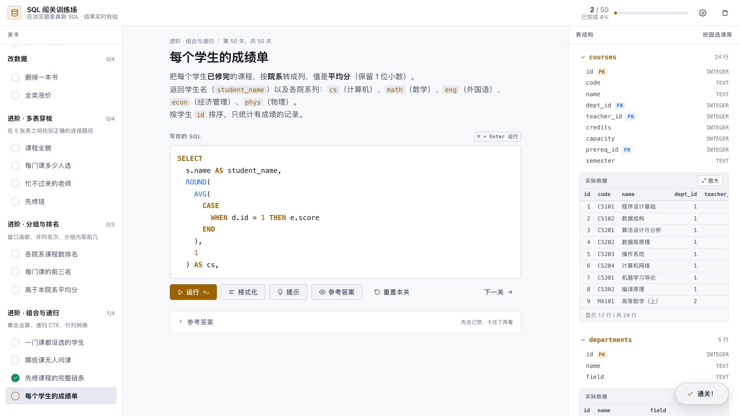This screenshot has height=416, width=740.
Task: Open the 各院系课程数排名 level
Action: [x=61, y=254]
